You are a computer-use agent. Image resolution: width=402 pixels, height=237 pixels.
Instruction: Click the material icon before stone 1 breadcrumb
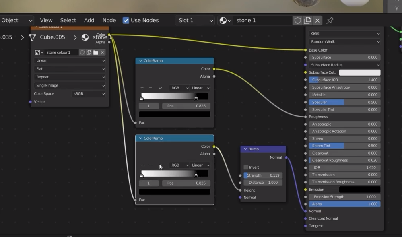click(85, 37)
